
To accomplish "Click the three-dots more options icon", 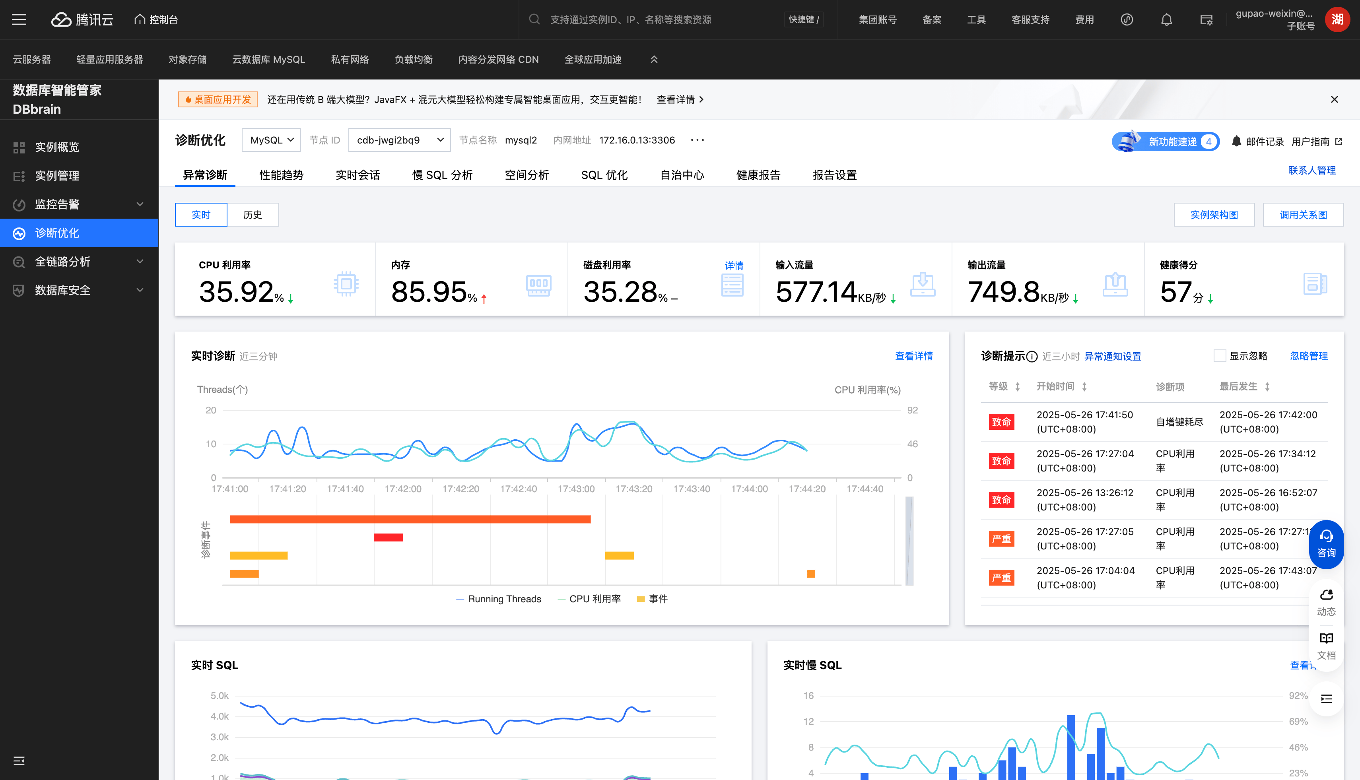I will [697, 140].
